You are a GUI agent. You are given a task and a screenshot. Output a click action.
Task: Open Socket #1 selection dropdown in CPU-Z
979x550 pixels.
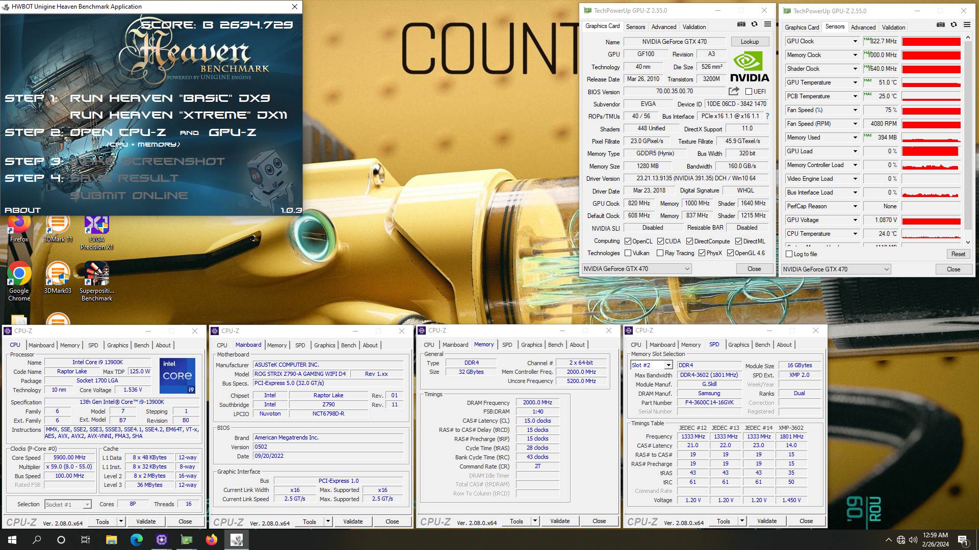pos(68,505)
